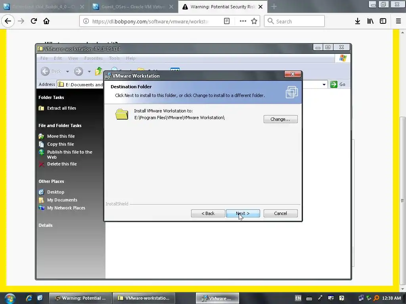The width and height of the screenshot is (406, 304).
Task: Expand Explorer Forward history dropdown arrow
Action: click(x=89, y=72)
